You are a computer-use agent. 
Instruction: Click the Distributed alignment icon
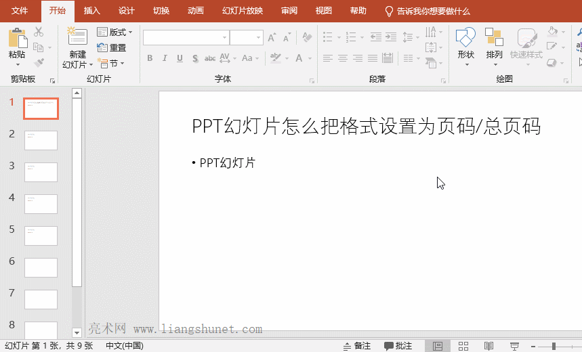388,58
